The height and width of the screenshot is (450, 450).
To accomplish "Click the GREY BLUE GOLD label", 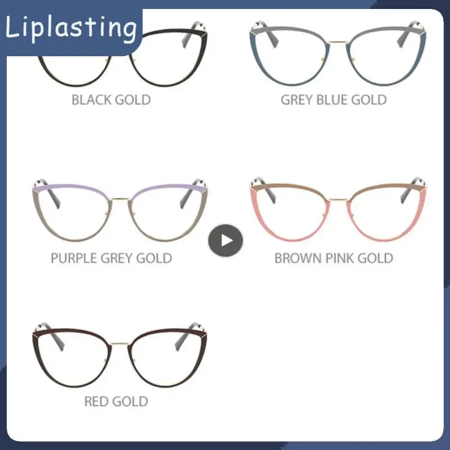I will [334, 100].
